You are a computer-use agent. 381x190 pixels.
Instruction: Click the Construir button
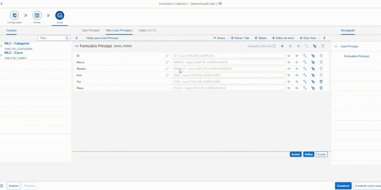click(x=343, y=186)
